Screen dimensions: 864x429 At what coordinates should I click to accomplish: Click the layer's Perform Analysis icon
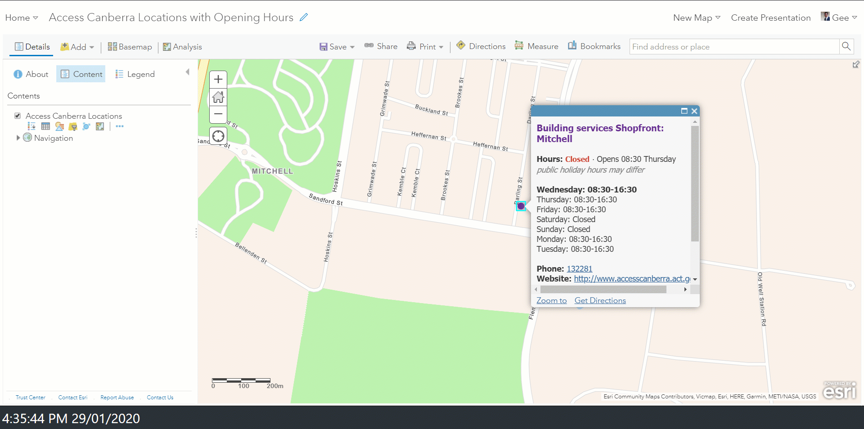(x=100, y=126)
